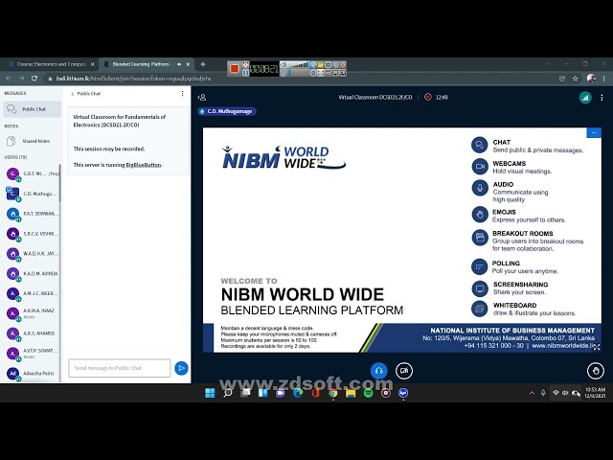Close the Blended Learning Platform tab
Screen dimensions: 613x460
pos(188,64)
